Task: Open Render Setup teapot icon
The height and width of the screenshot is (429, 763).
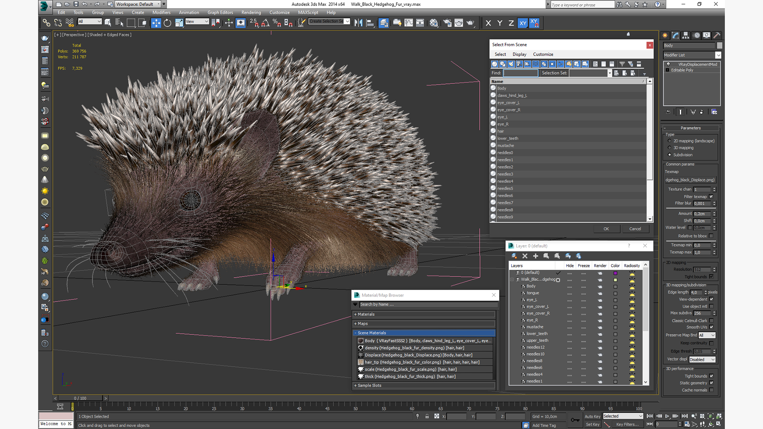Action: (x=447, y=23)
